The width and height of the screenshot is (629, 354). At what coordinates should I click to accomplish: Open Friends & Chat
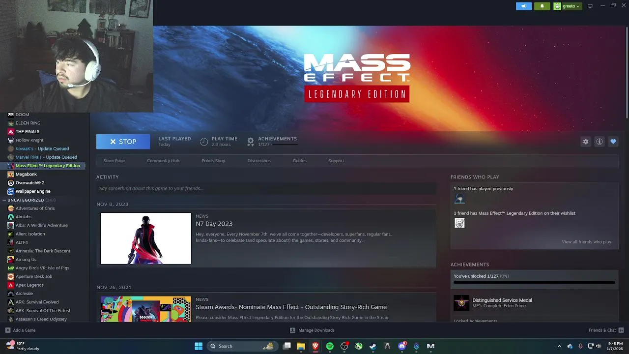tap(606, 330)
